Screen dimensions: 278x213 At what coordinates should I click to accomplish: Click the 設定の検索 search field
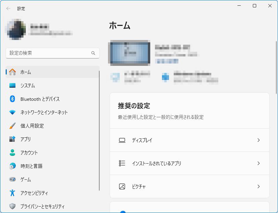49,53
